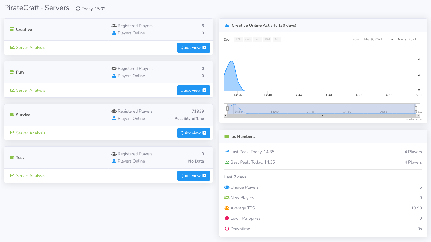Screen dimensions: 431x242
Task: Click the Test server icon
Action: click(12, 158)
